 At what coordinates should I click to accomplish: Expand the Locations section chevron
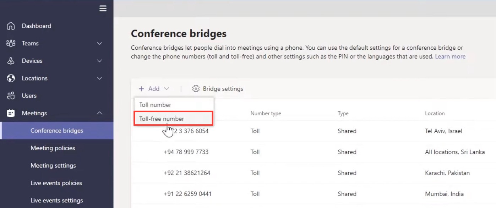coord(100,78)
